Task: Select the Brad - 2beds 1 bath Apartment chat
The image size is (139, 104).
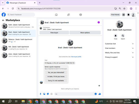Action: pyautogui.click(x=18, y=33)
